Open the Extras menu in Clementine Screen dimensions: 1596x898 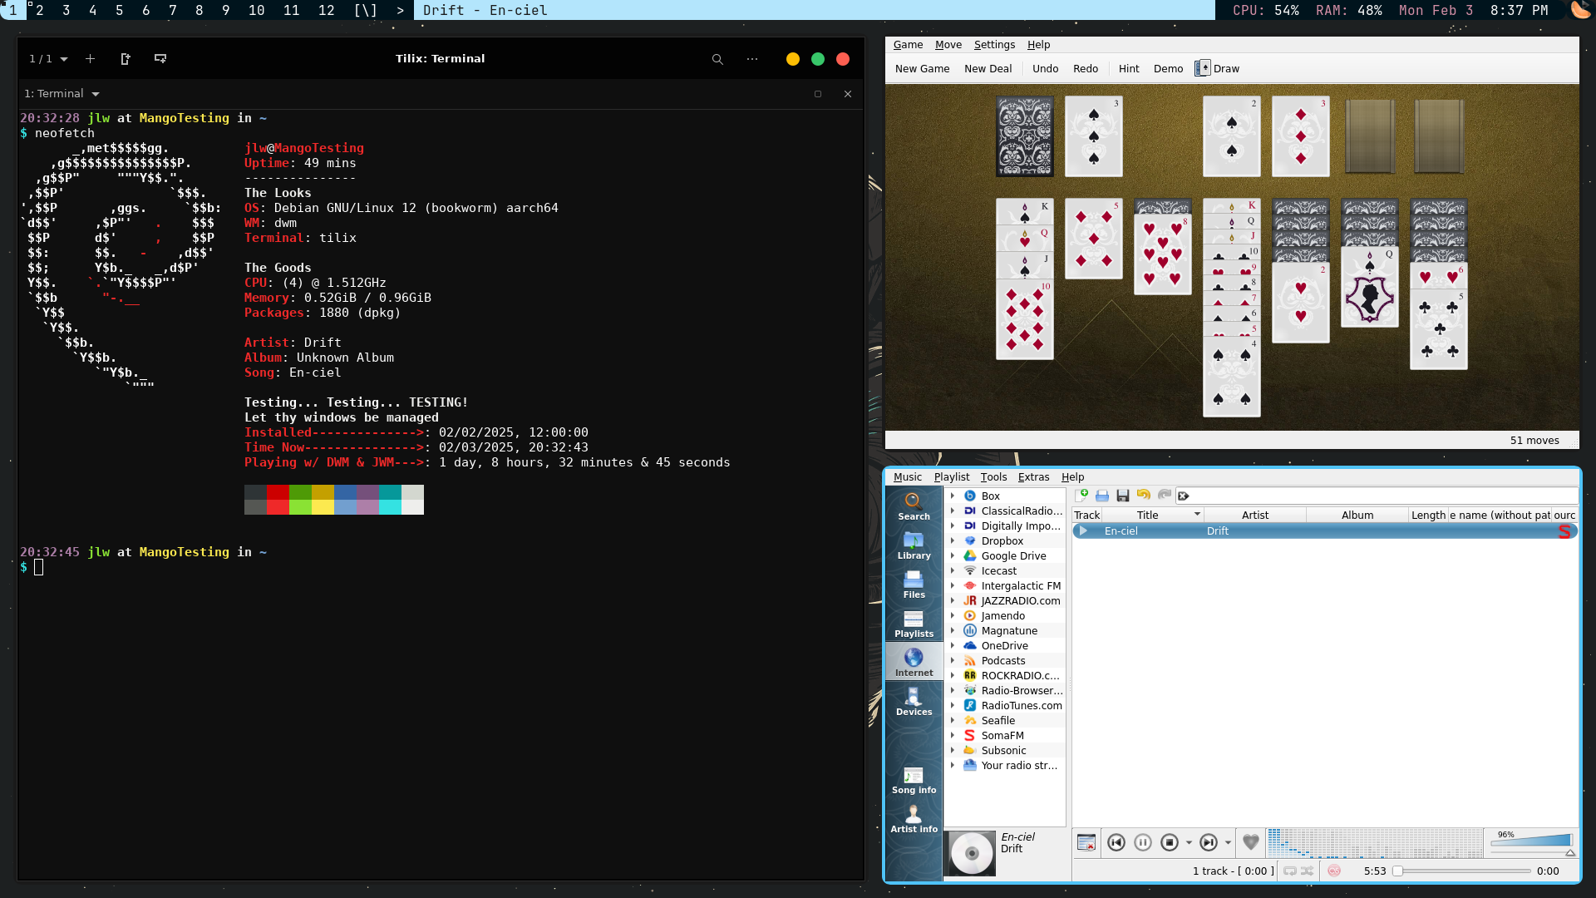pos(1033,477)
